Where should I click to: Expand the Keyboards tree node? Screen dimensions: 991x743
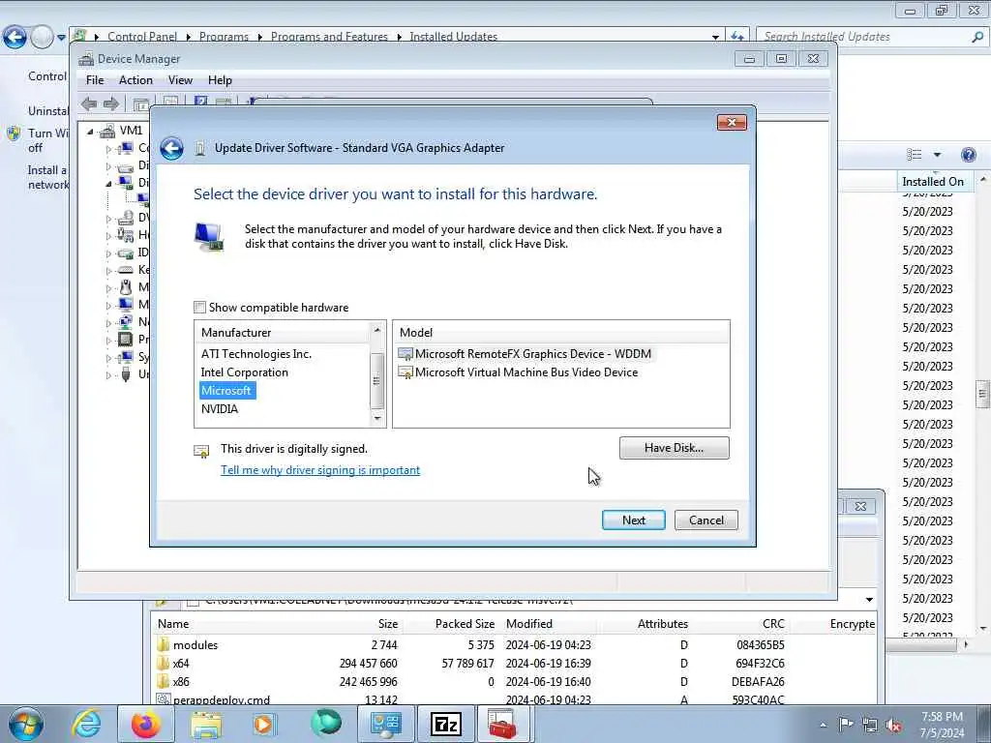coord(108,271)
